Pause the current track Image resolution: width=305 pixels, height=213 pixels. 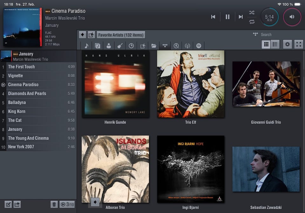click(x=227, y=17)
